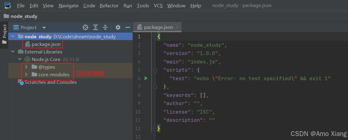Click the Collapse All icon
The image size is (348, 140).
[105, 27]
